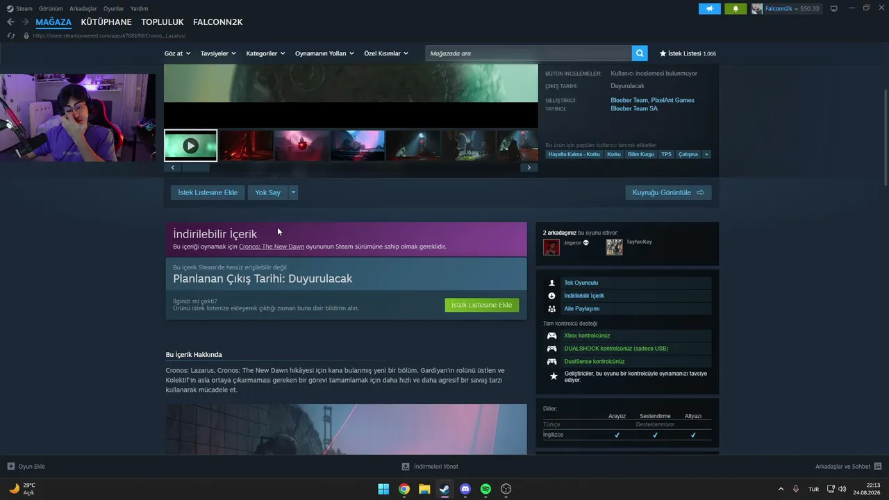Open the Arkadaşlar ve Sohbet friends panel
This screenshot has height=500, width=889.
click(x=848, y=467)
